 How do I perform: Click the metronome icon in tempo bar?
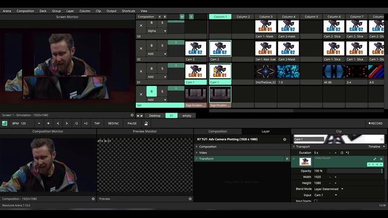pyautogui.click(x=146, y=124)
